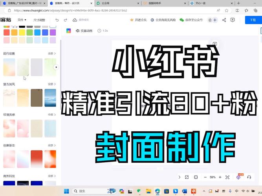262x196 pixels.
Task: Click the browser read aloud icon
Action: tap(218, 11)
